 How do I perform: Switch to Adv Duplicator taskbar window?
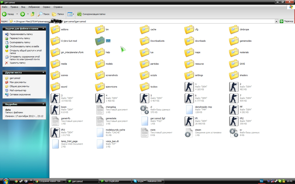[x=115, y=181]
